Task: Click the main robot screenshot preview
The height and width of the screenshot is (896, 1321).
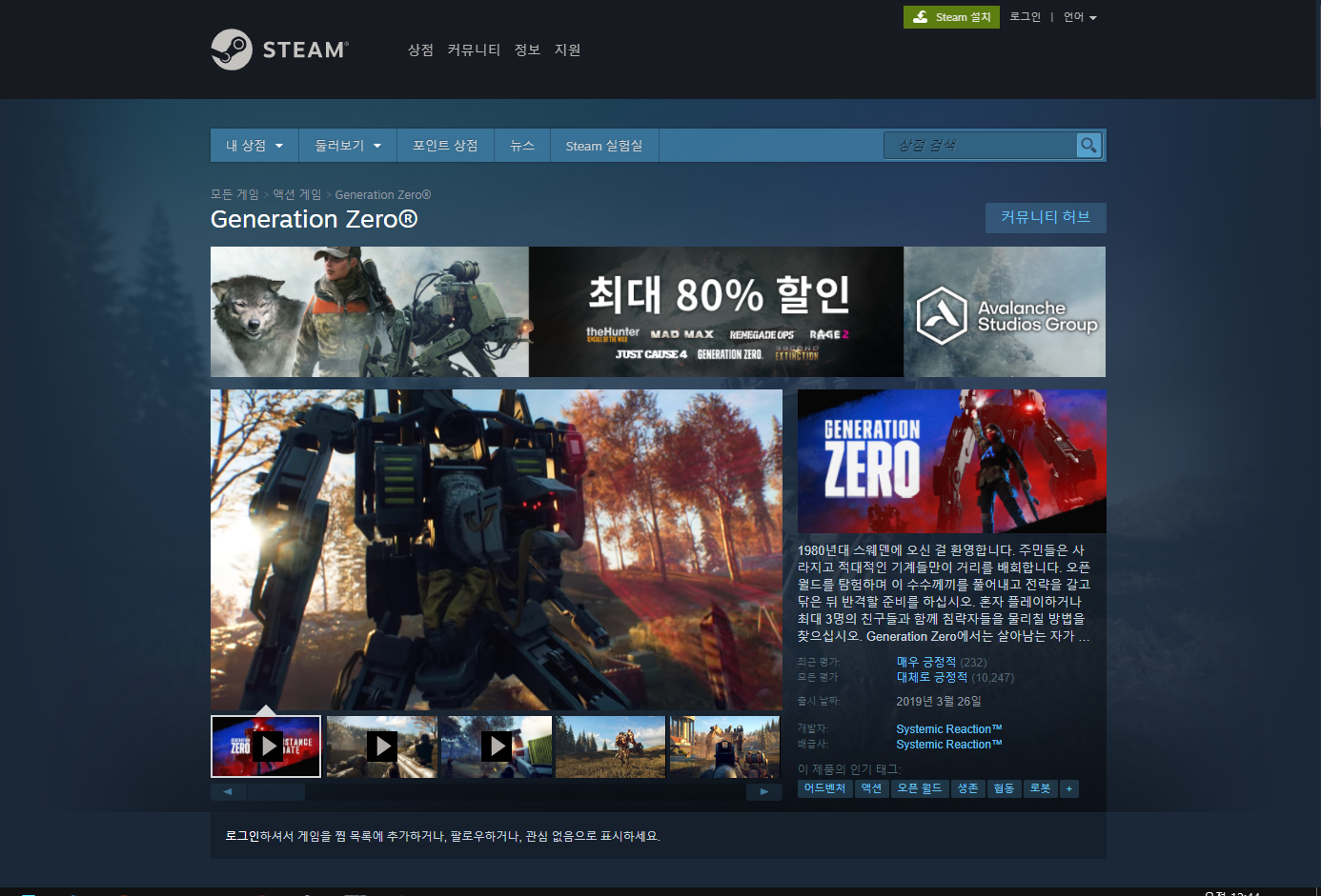Action: 496,549
